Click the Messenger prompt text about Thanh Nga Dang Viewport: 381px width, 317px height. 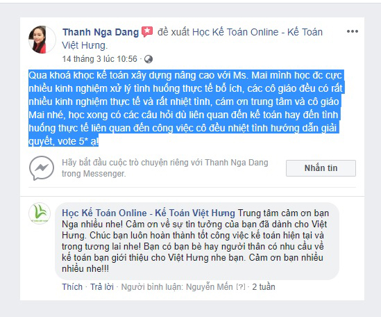pyautogui.click(x=165, y=168)
